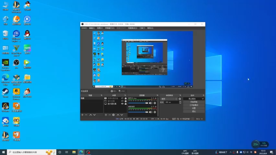Adjust the desktop audio volume slider
Image resolution: width=276 pixels, height=155 pixels.
point(138,112)
